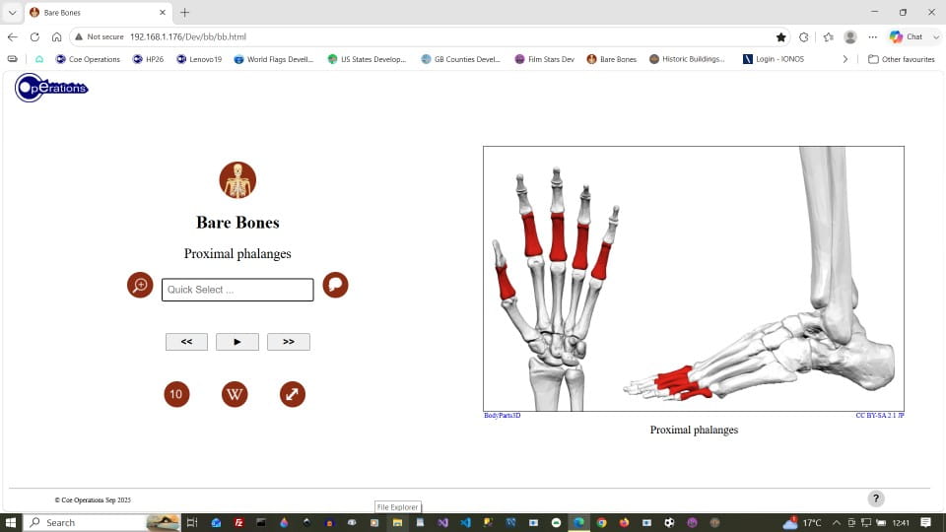Open US States Develop bookmark
The width and height of the screenshot is (946, 532).
[x=367, y=59]
